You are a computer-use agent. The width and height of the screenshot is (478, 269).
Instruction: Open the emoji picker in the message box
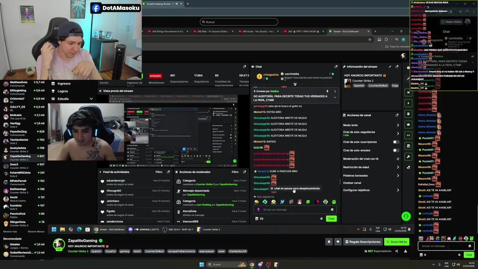pos(470,246)
